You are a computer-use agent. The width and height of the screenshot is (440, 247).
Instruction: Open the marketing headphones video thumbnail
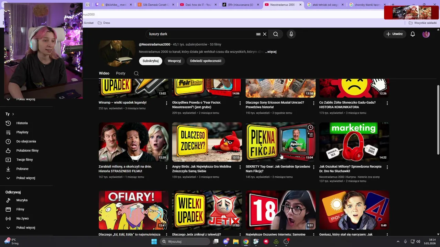tap(354, 142)
